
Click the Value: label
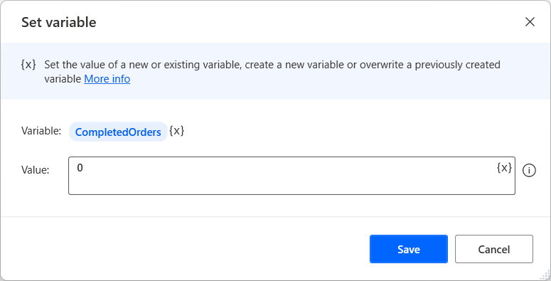coord(36,170)
